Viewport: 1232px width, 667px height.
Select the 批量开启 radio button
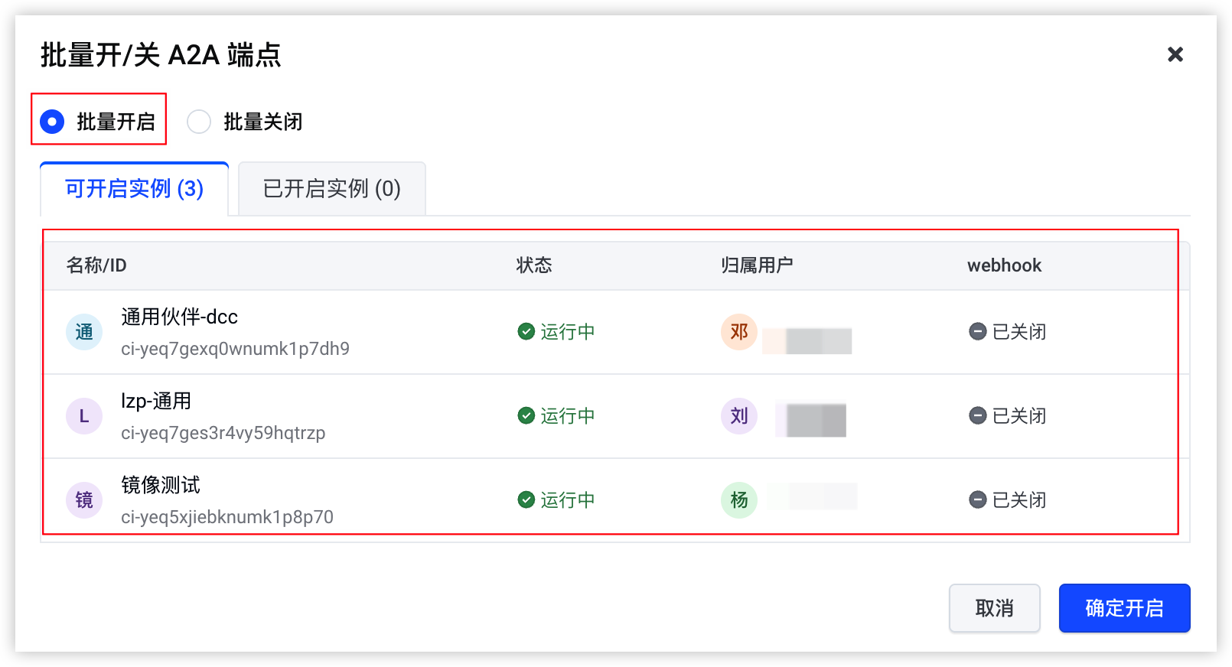(52, 122)
